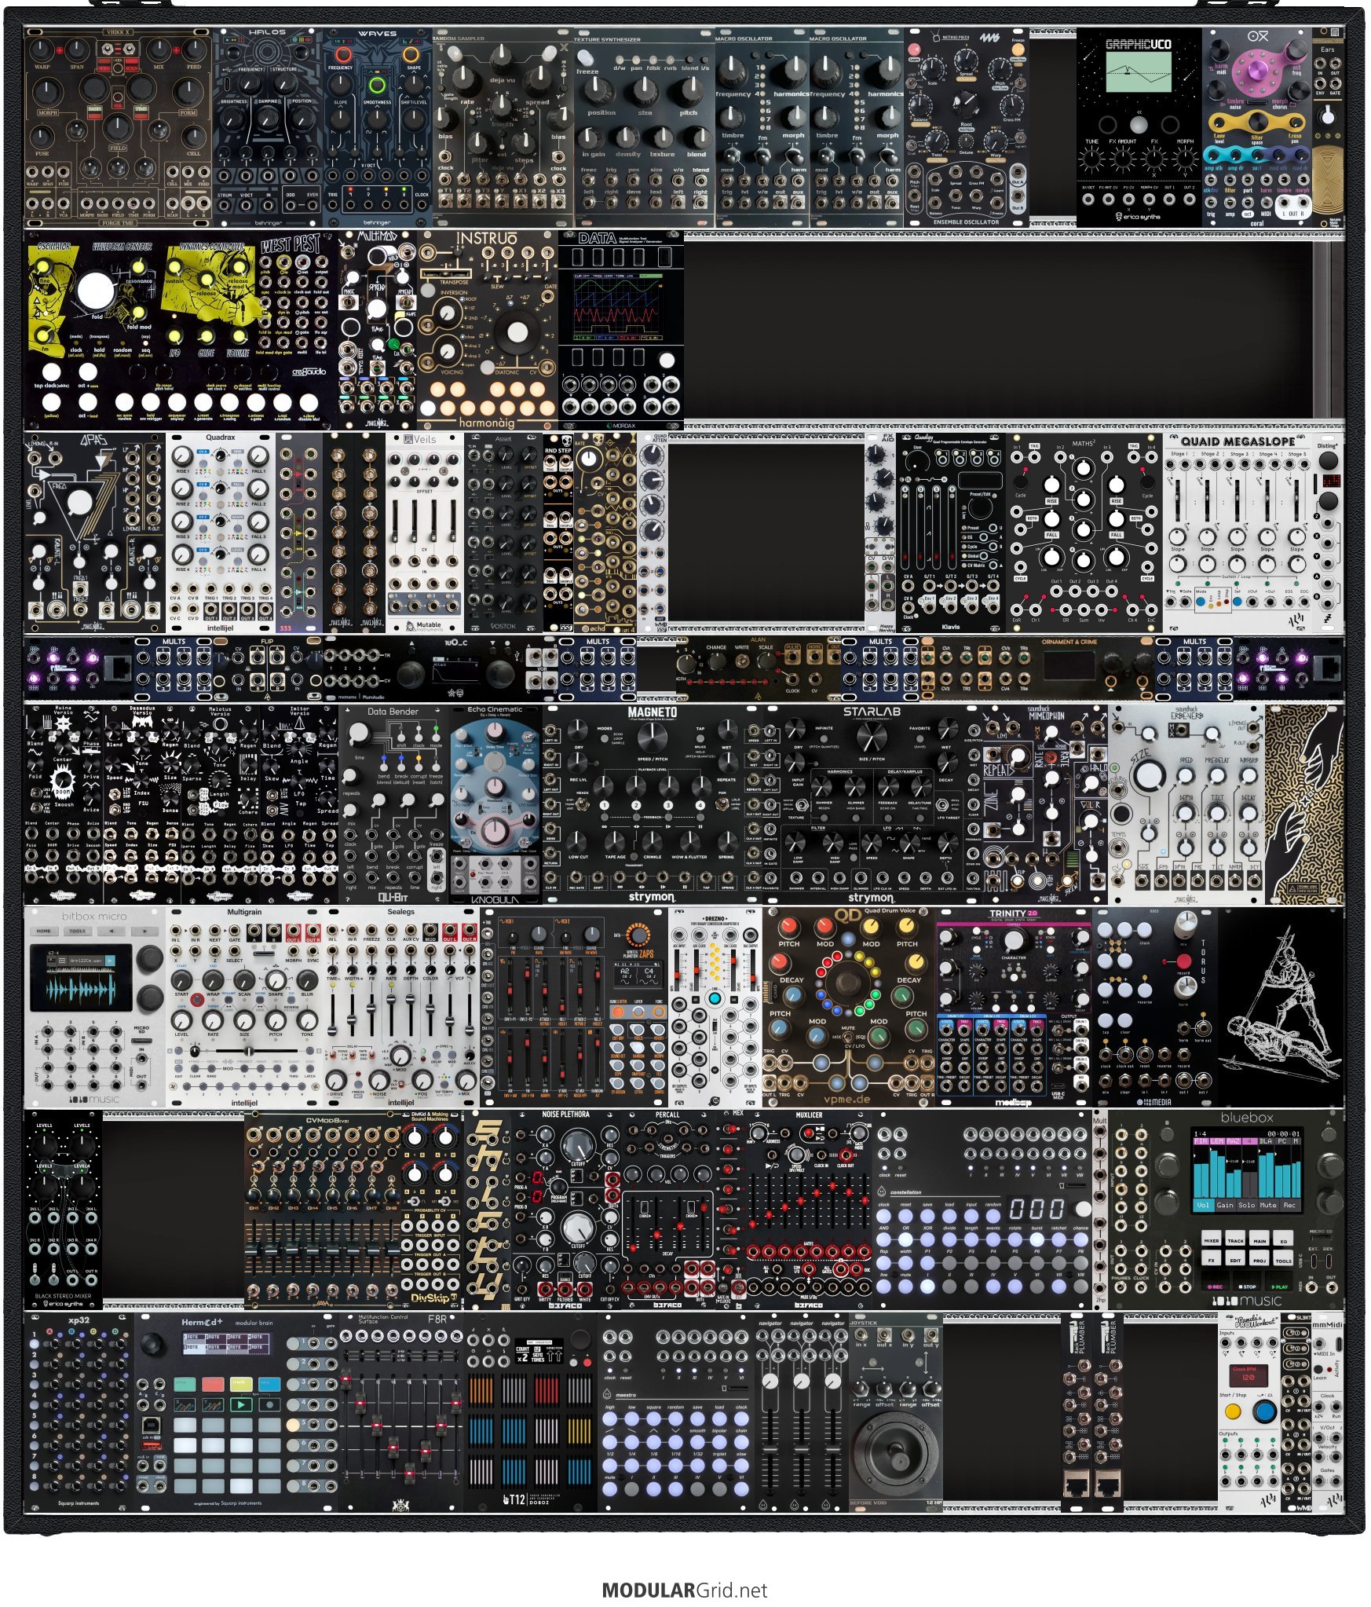
Task: Select the Quaid Megaslope module
Action: coord(1237,533)
